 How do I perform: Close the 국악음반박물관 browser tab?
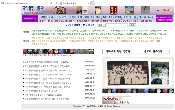(89, 3)
